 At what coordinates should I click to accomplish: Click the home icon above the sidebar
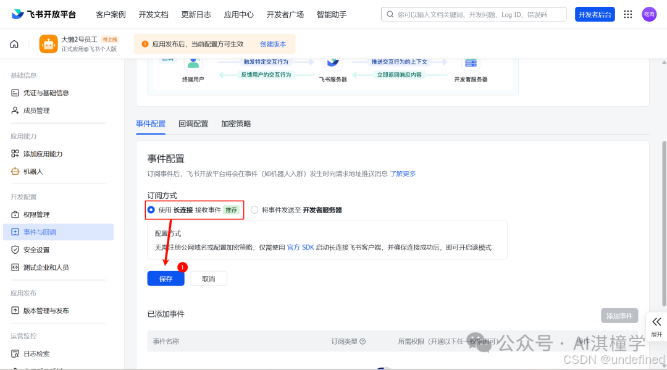point(14,44)
